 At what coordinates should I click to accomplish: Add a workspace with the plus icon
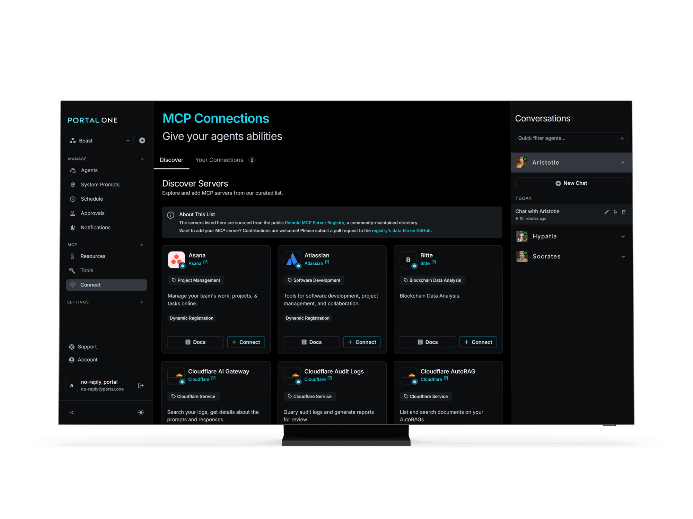(x=142, y=140)
